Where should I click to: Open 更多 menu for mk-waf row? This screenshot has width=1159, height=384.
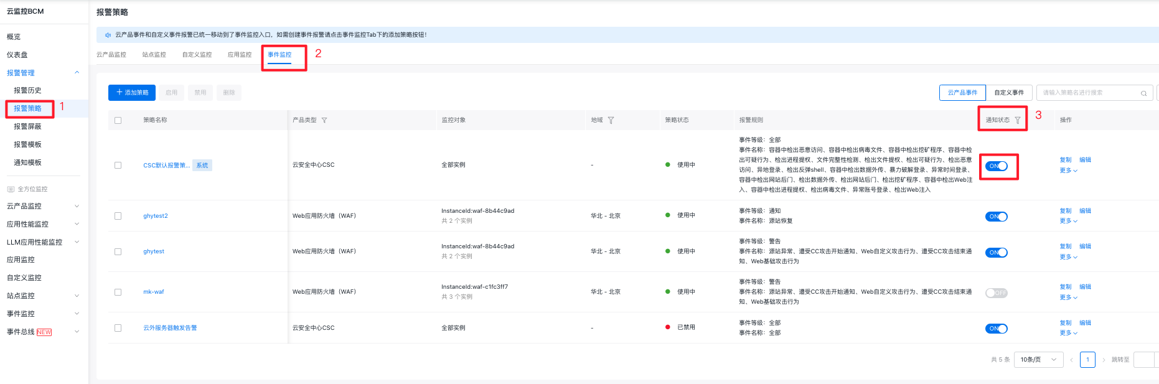point(1068,297)
